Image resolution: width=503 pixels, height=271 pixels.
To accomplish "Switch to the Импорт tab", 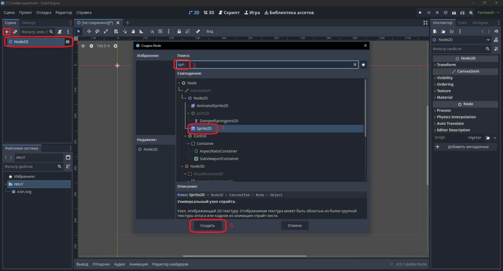I will click(29, 23).
